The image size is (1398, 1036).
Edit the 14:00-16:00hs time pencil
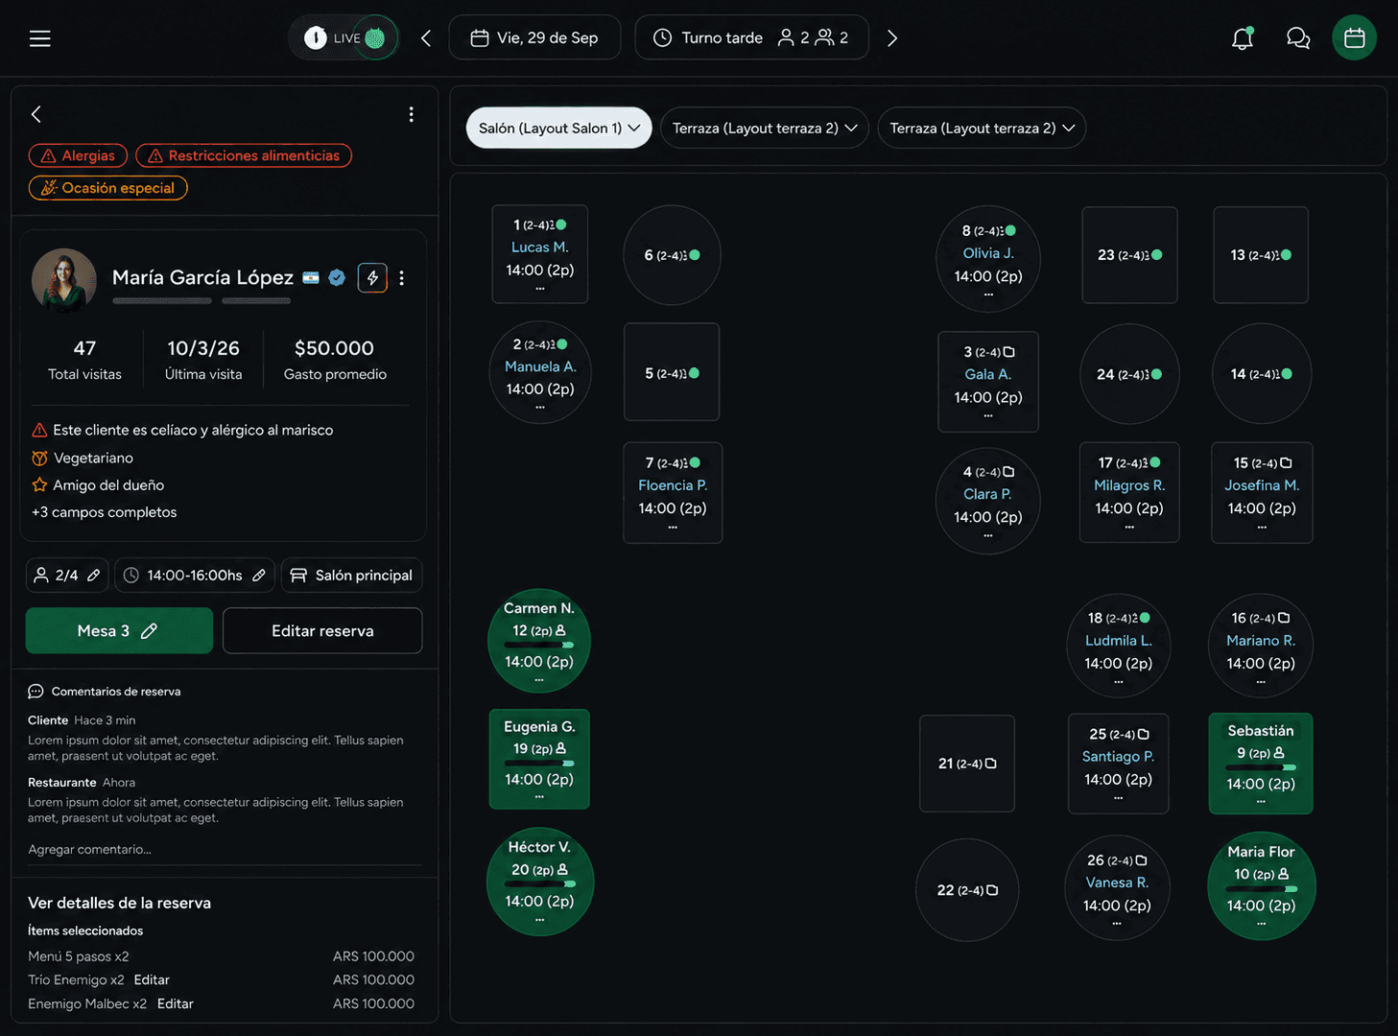click(x=259, y=576)
